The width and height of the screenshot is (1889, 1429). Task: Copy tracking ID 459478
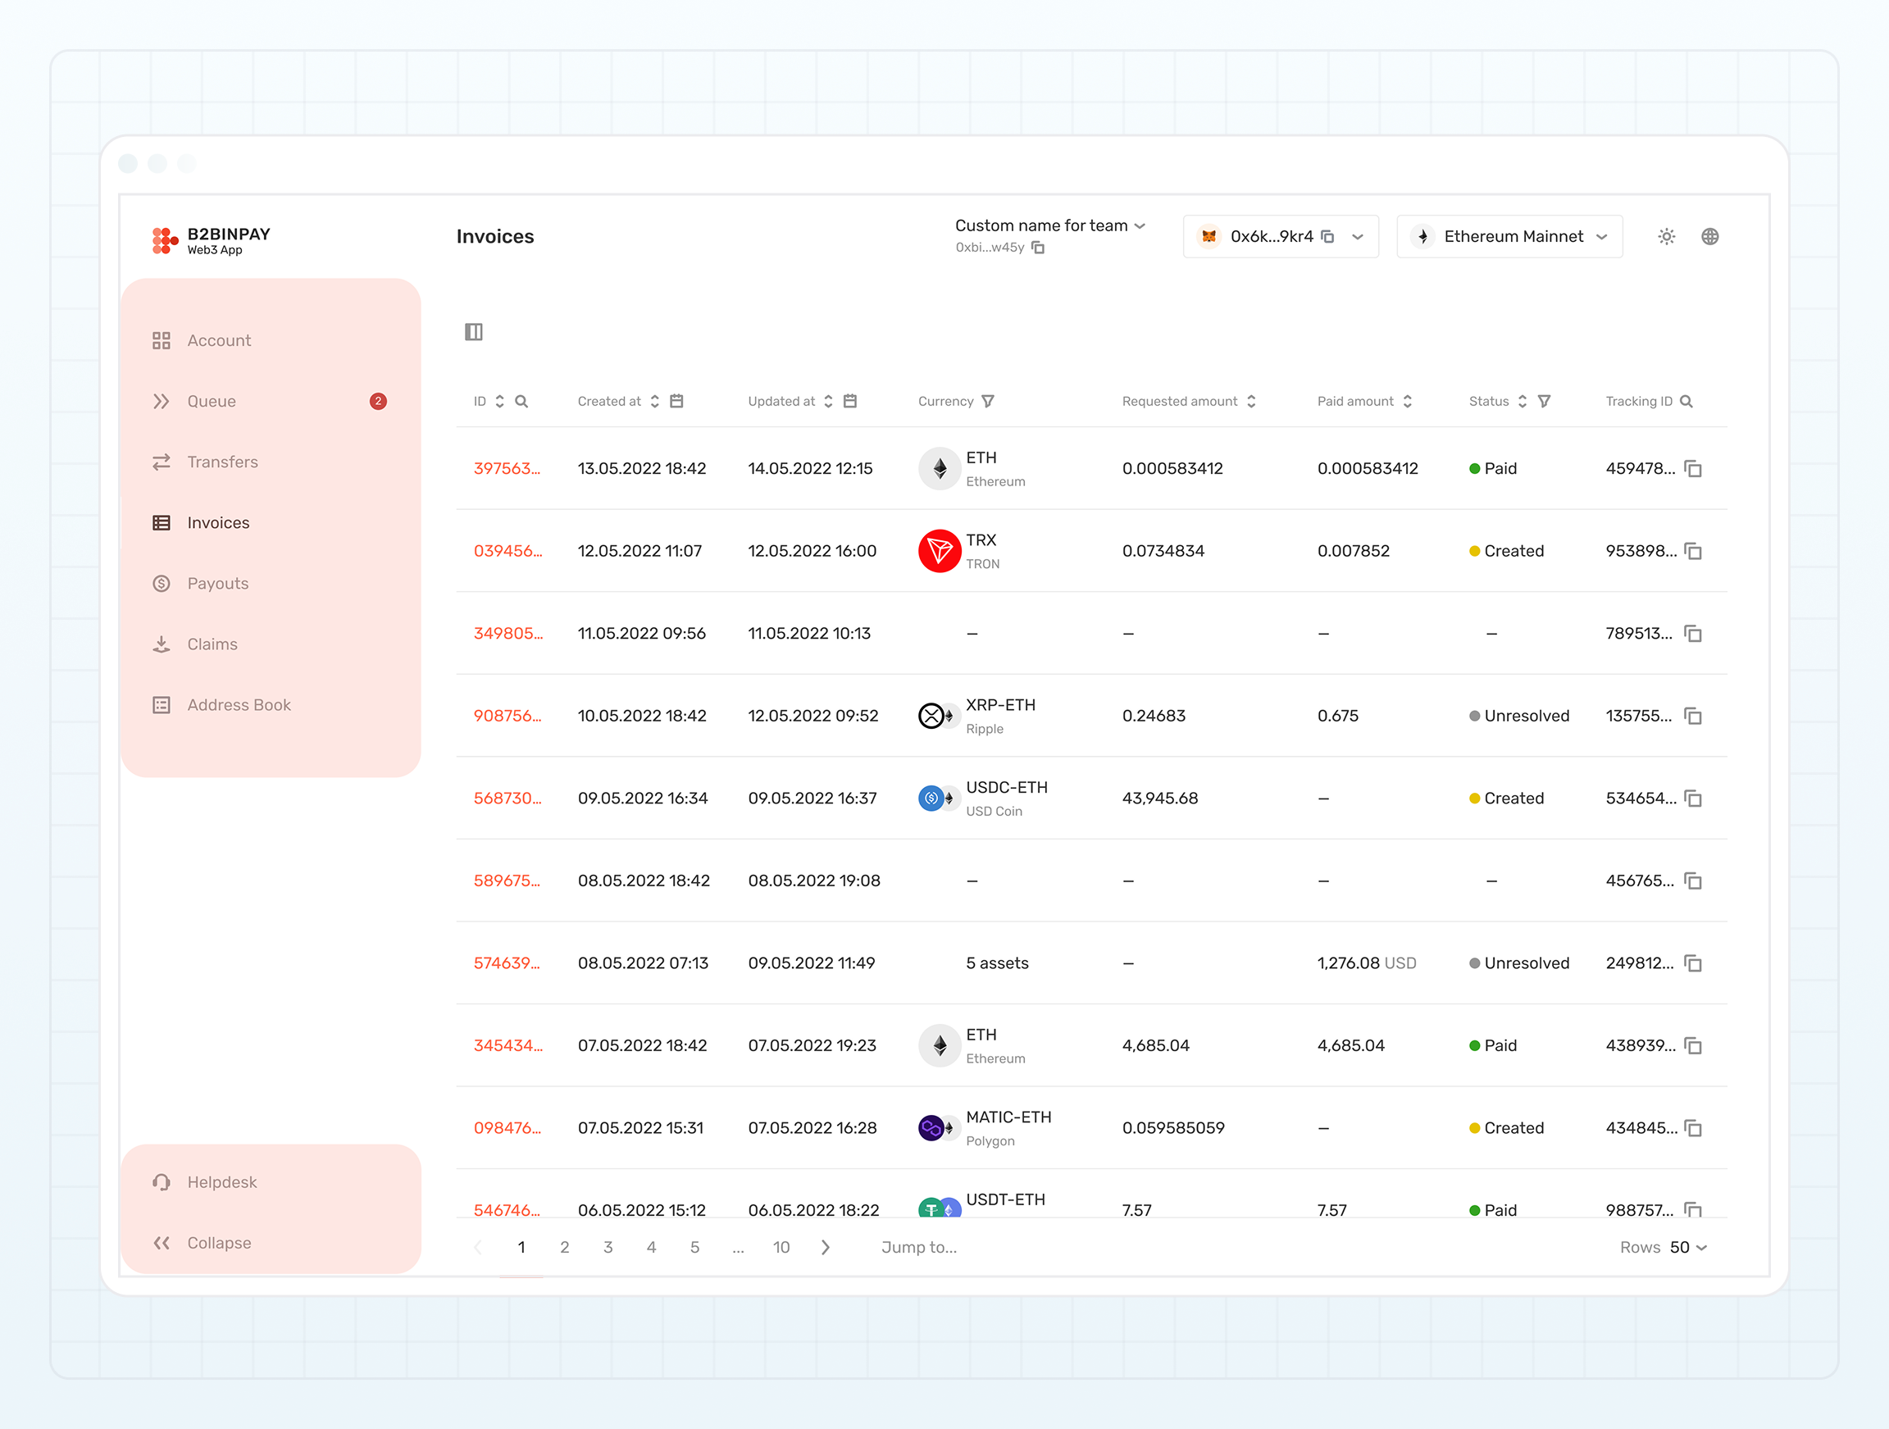1692,469
